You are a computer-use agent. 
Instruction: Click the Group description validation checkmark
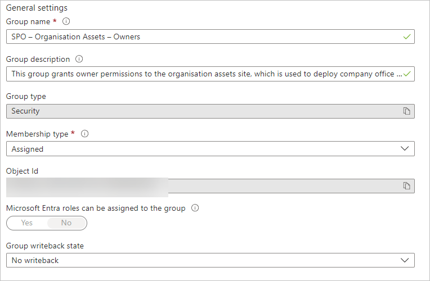407,74
